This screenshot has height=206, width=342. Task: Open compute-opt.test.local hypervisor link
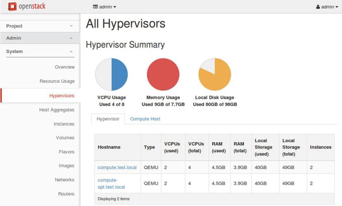click(x=111, y=184)
